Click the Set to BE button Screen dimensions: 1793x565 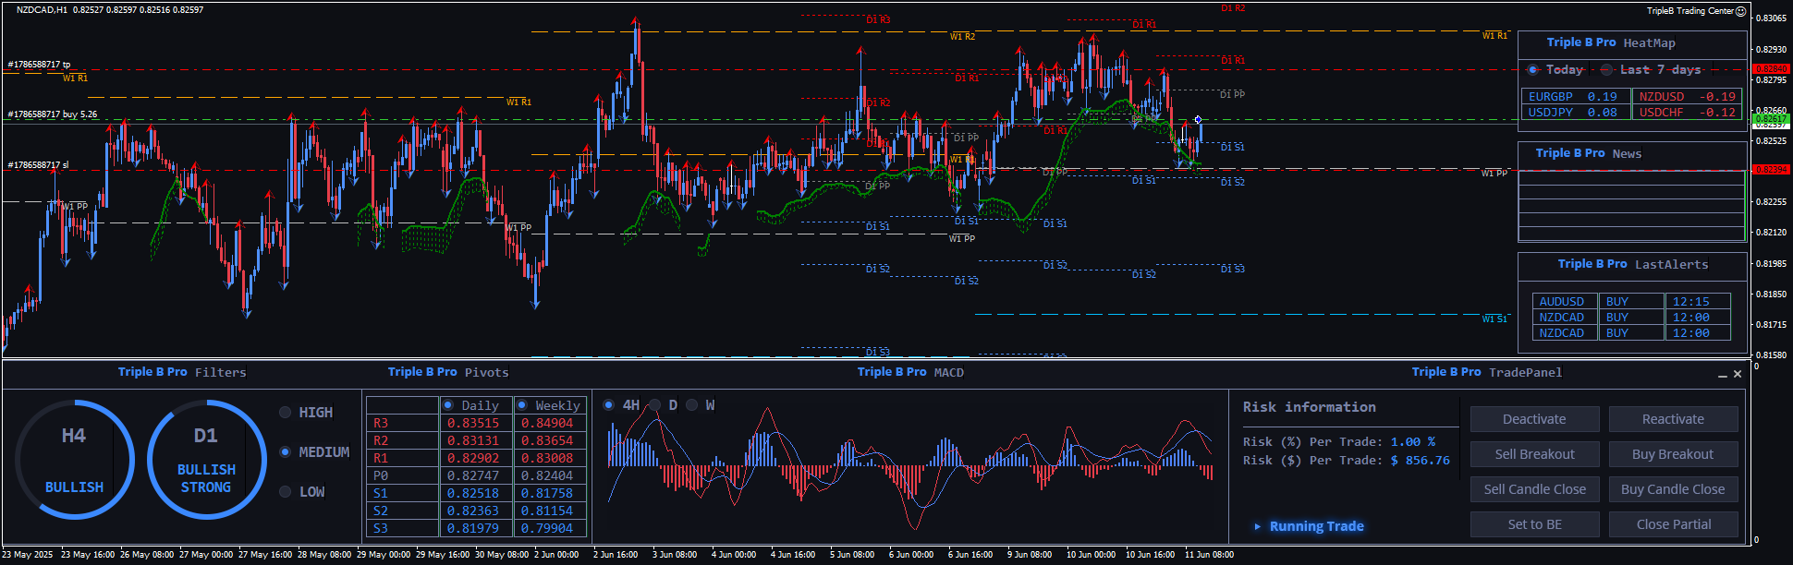pos(1534,524)
